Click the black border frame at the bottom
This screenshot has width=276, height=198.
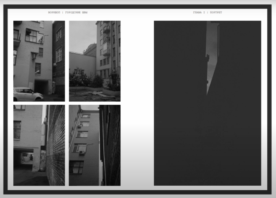138,192
